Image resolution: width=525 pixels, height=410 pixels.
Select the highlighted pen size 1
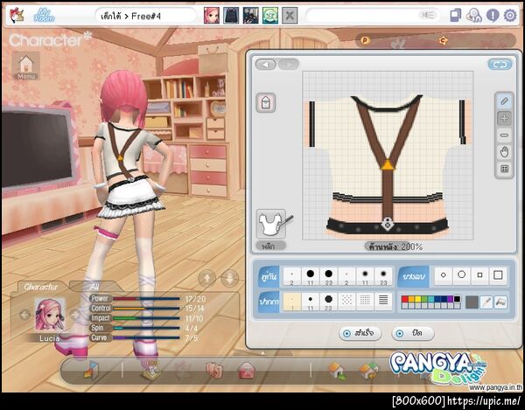pos(291,302)
